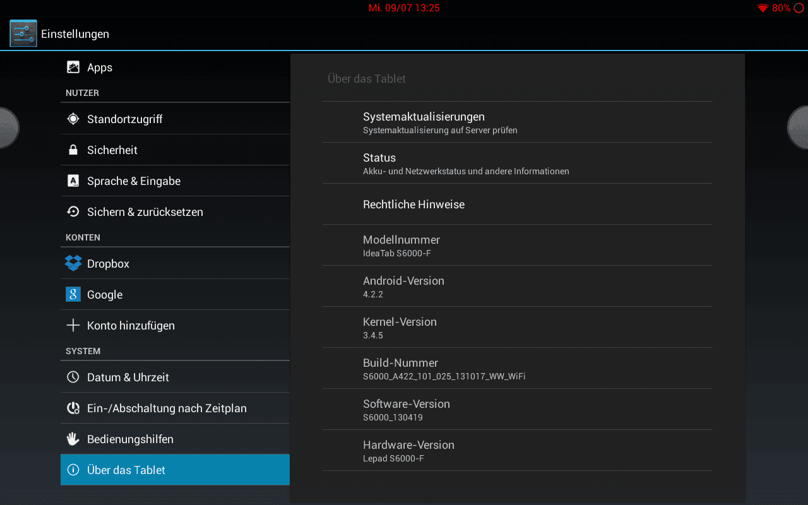Image resolution: width=808 pixels, height=505 pixels.
Task: Tap the Google account icon
Action: coord(73,295)
